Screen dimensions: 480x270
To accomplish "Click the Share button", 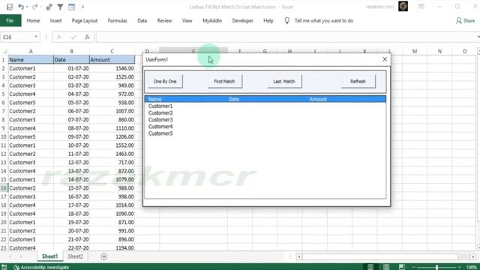I will click(x=465, y=20).
